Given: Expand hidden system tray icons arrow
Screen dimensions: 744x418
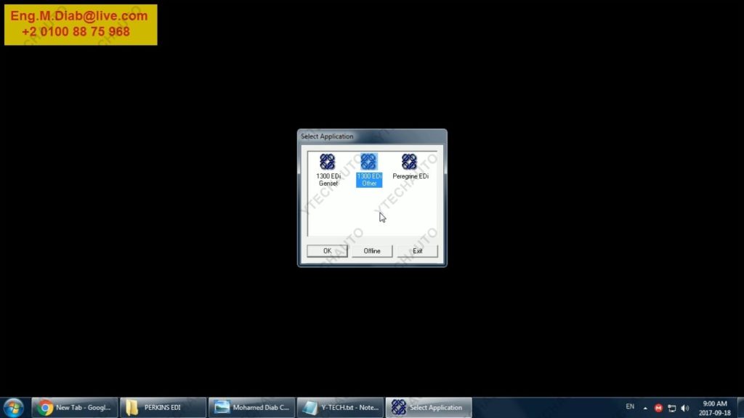Looking at the screenshot, I should tap(645, 408).
